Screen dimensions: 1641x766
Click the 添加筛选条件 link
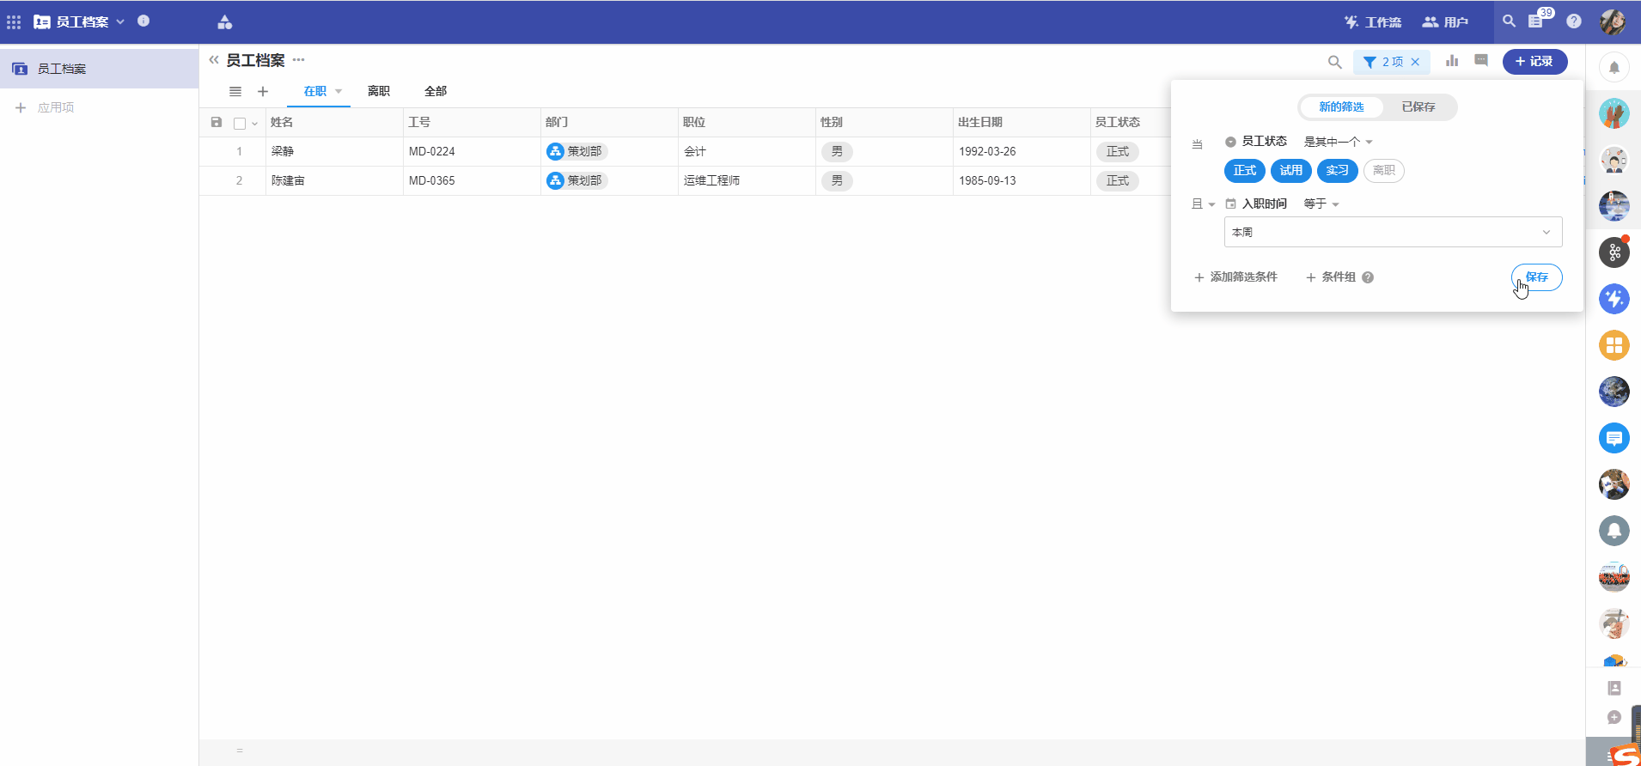click(x=1236, y=277)
